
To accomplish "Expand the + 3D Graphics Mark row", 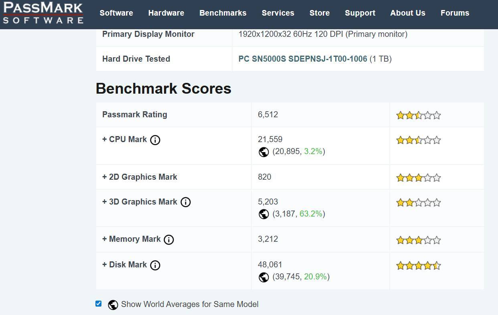I will [140, 202].
